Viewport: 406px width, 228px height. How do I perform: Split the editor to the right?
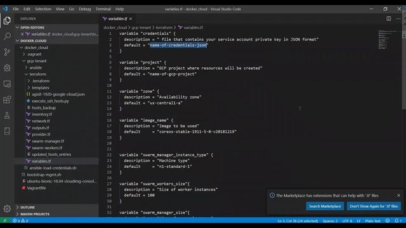389,18
